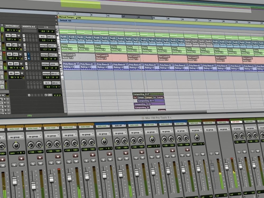The height and width of the screenshot is (198, 264).
Task: Record-enable the gold strip with single pan knob
Action: click(x=21, y=158)
